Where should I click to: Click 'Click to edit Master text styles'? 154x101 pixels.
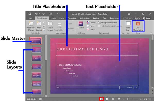tap(70, 65)
